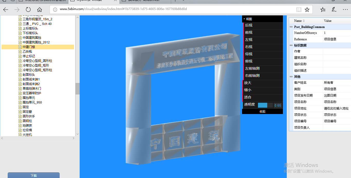Click the 项目负责人 property row
The image size is (351, 178).
(x=322, y=128)
